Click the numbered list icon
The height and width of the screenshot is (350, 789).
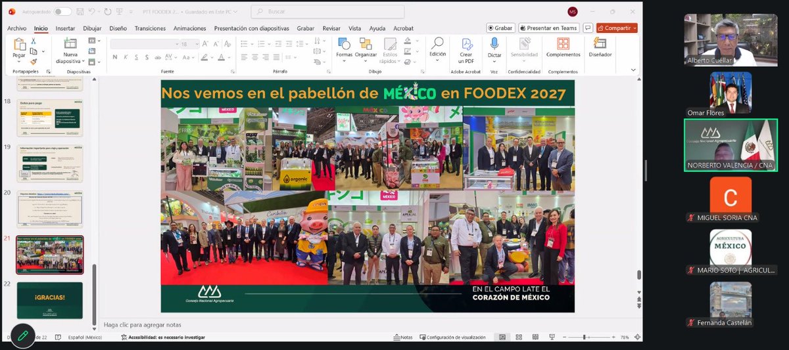click(x=260, y=44)
